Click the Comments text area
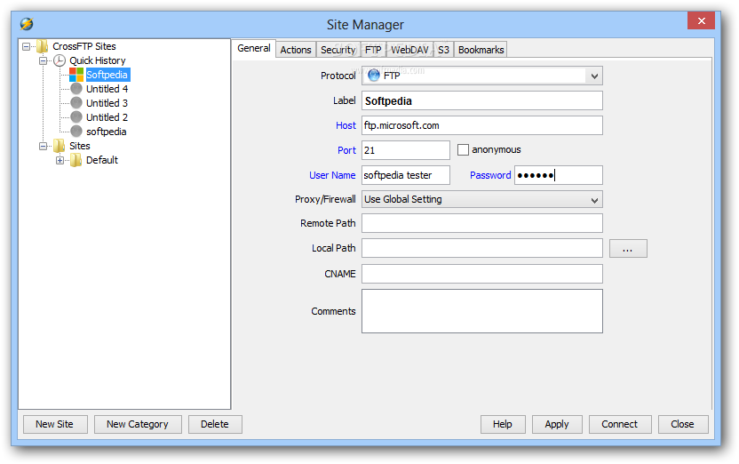 [x=482, y=311]
